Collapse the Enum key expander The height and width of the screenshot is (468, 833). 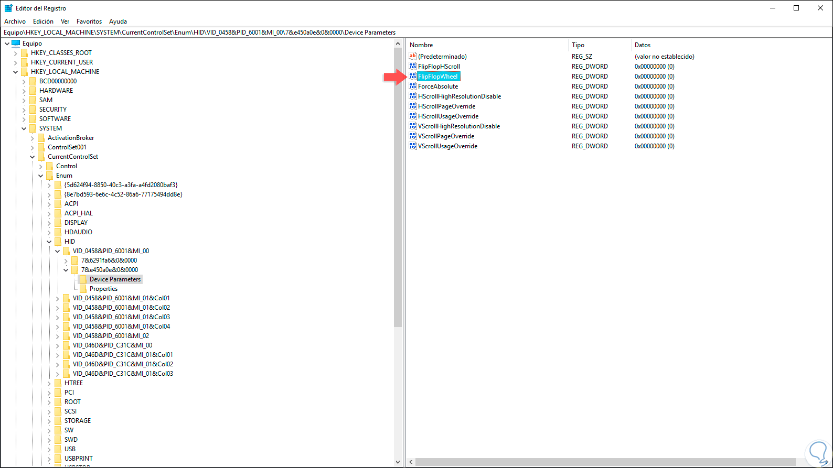point(40,176)
